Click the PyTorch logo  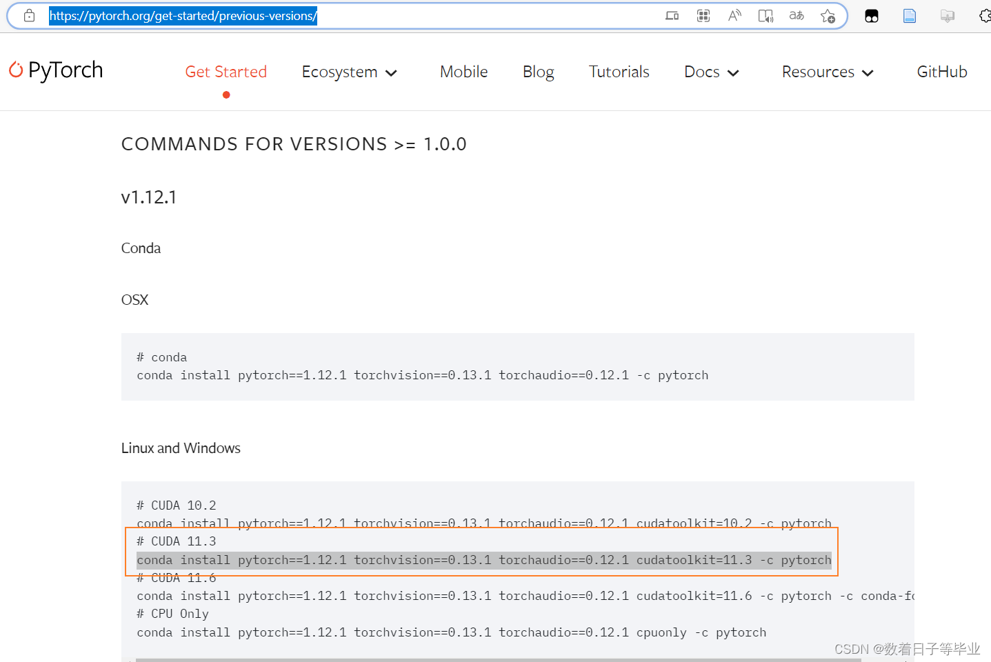click(x=56, y=70)
